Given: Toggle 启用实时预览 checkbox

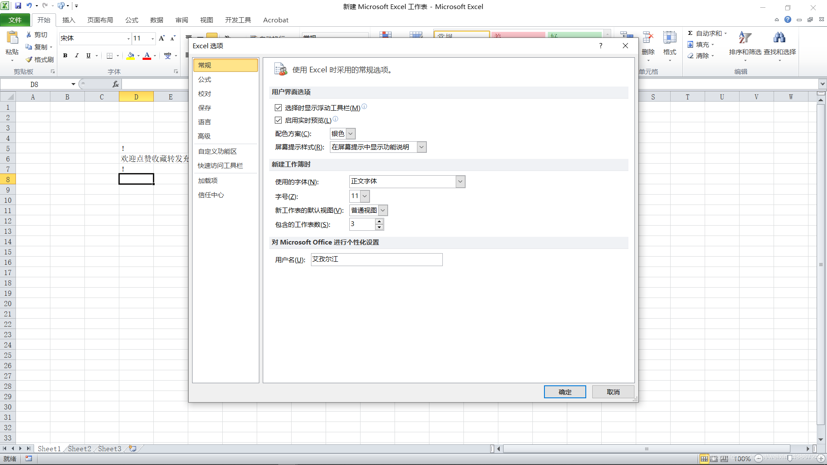Looking at the screenshot, I should [x=278, y=120].
